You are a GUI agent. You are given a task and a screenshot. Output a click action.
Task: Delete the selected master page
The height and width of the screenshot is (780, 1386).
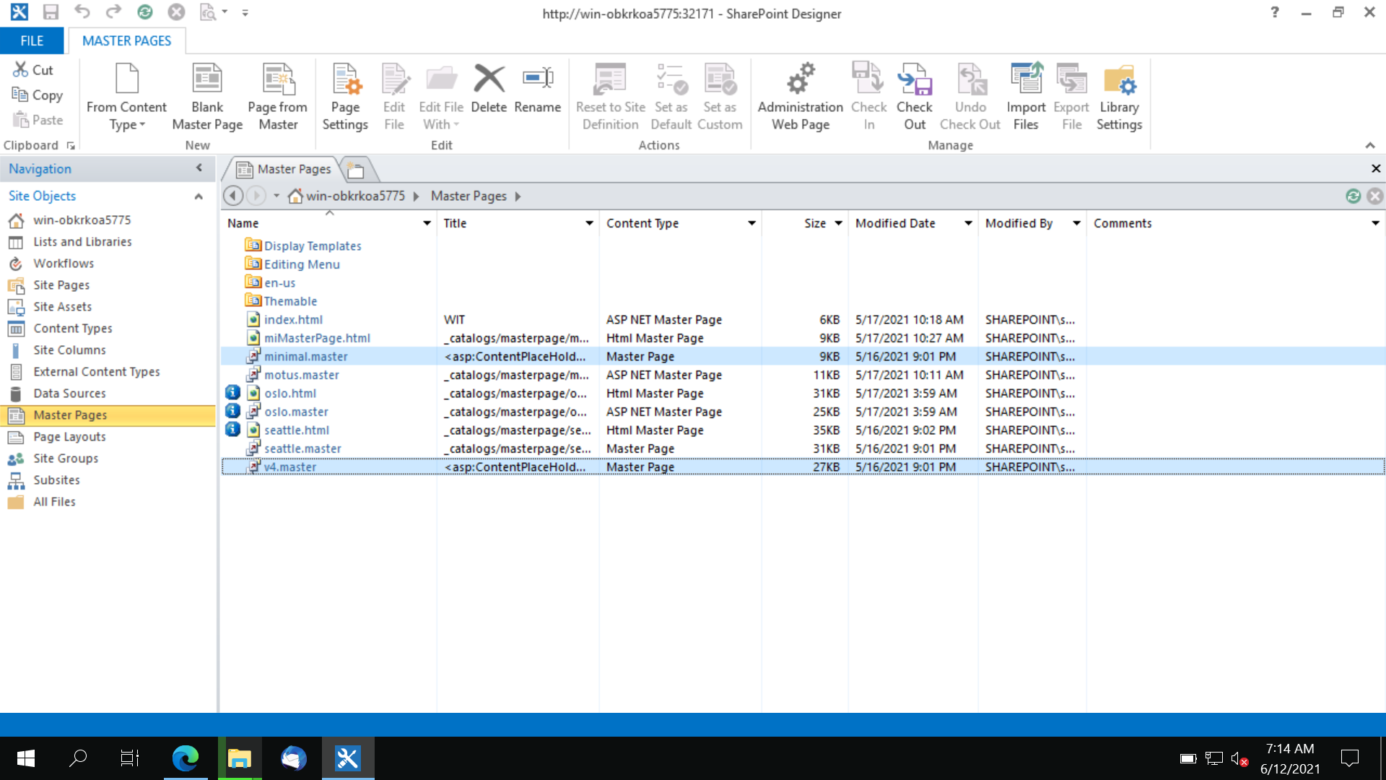point(489,90)
